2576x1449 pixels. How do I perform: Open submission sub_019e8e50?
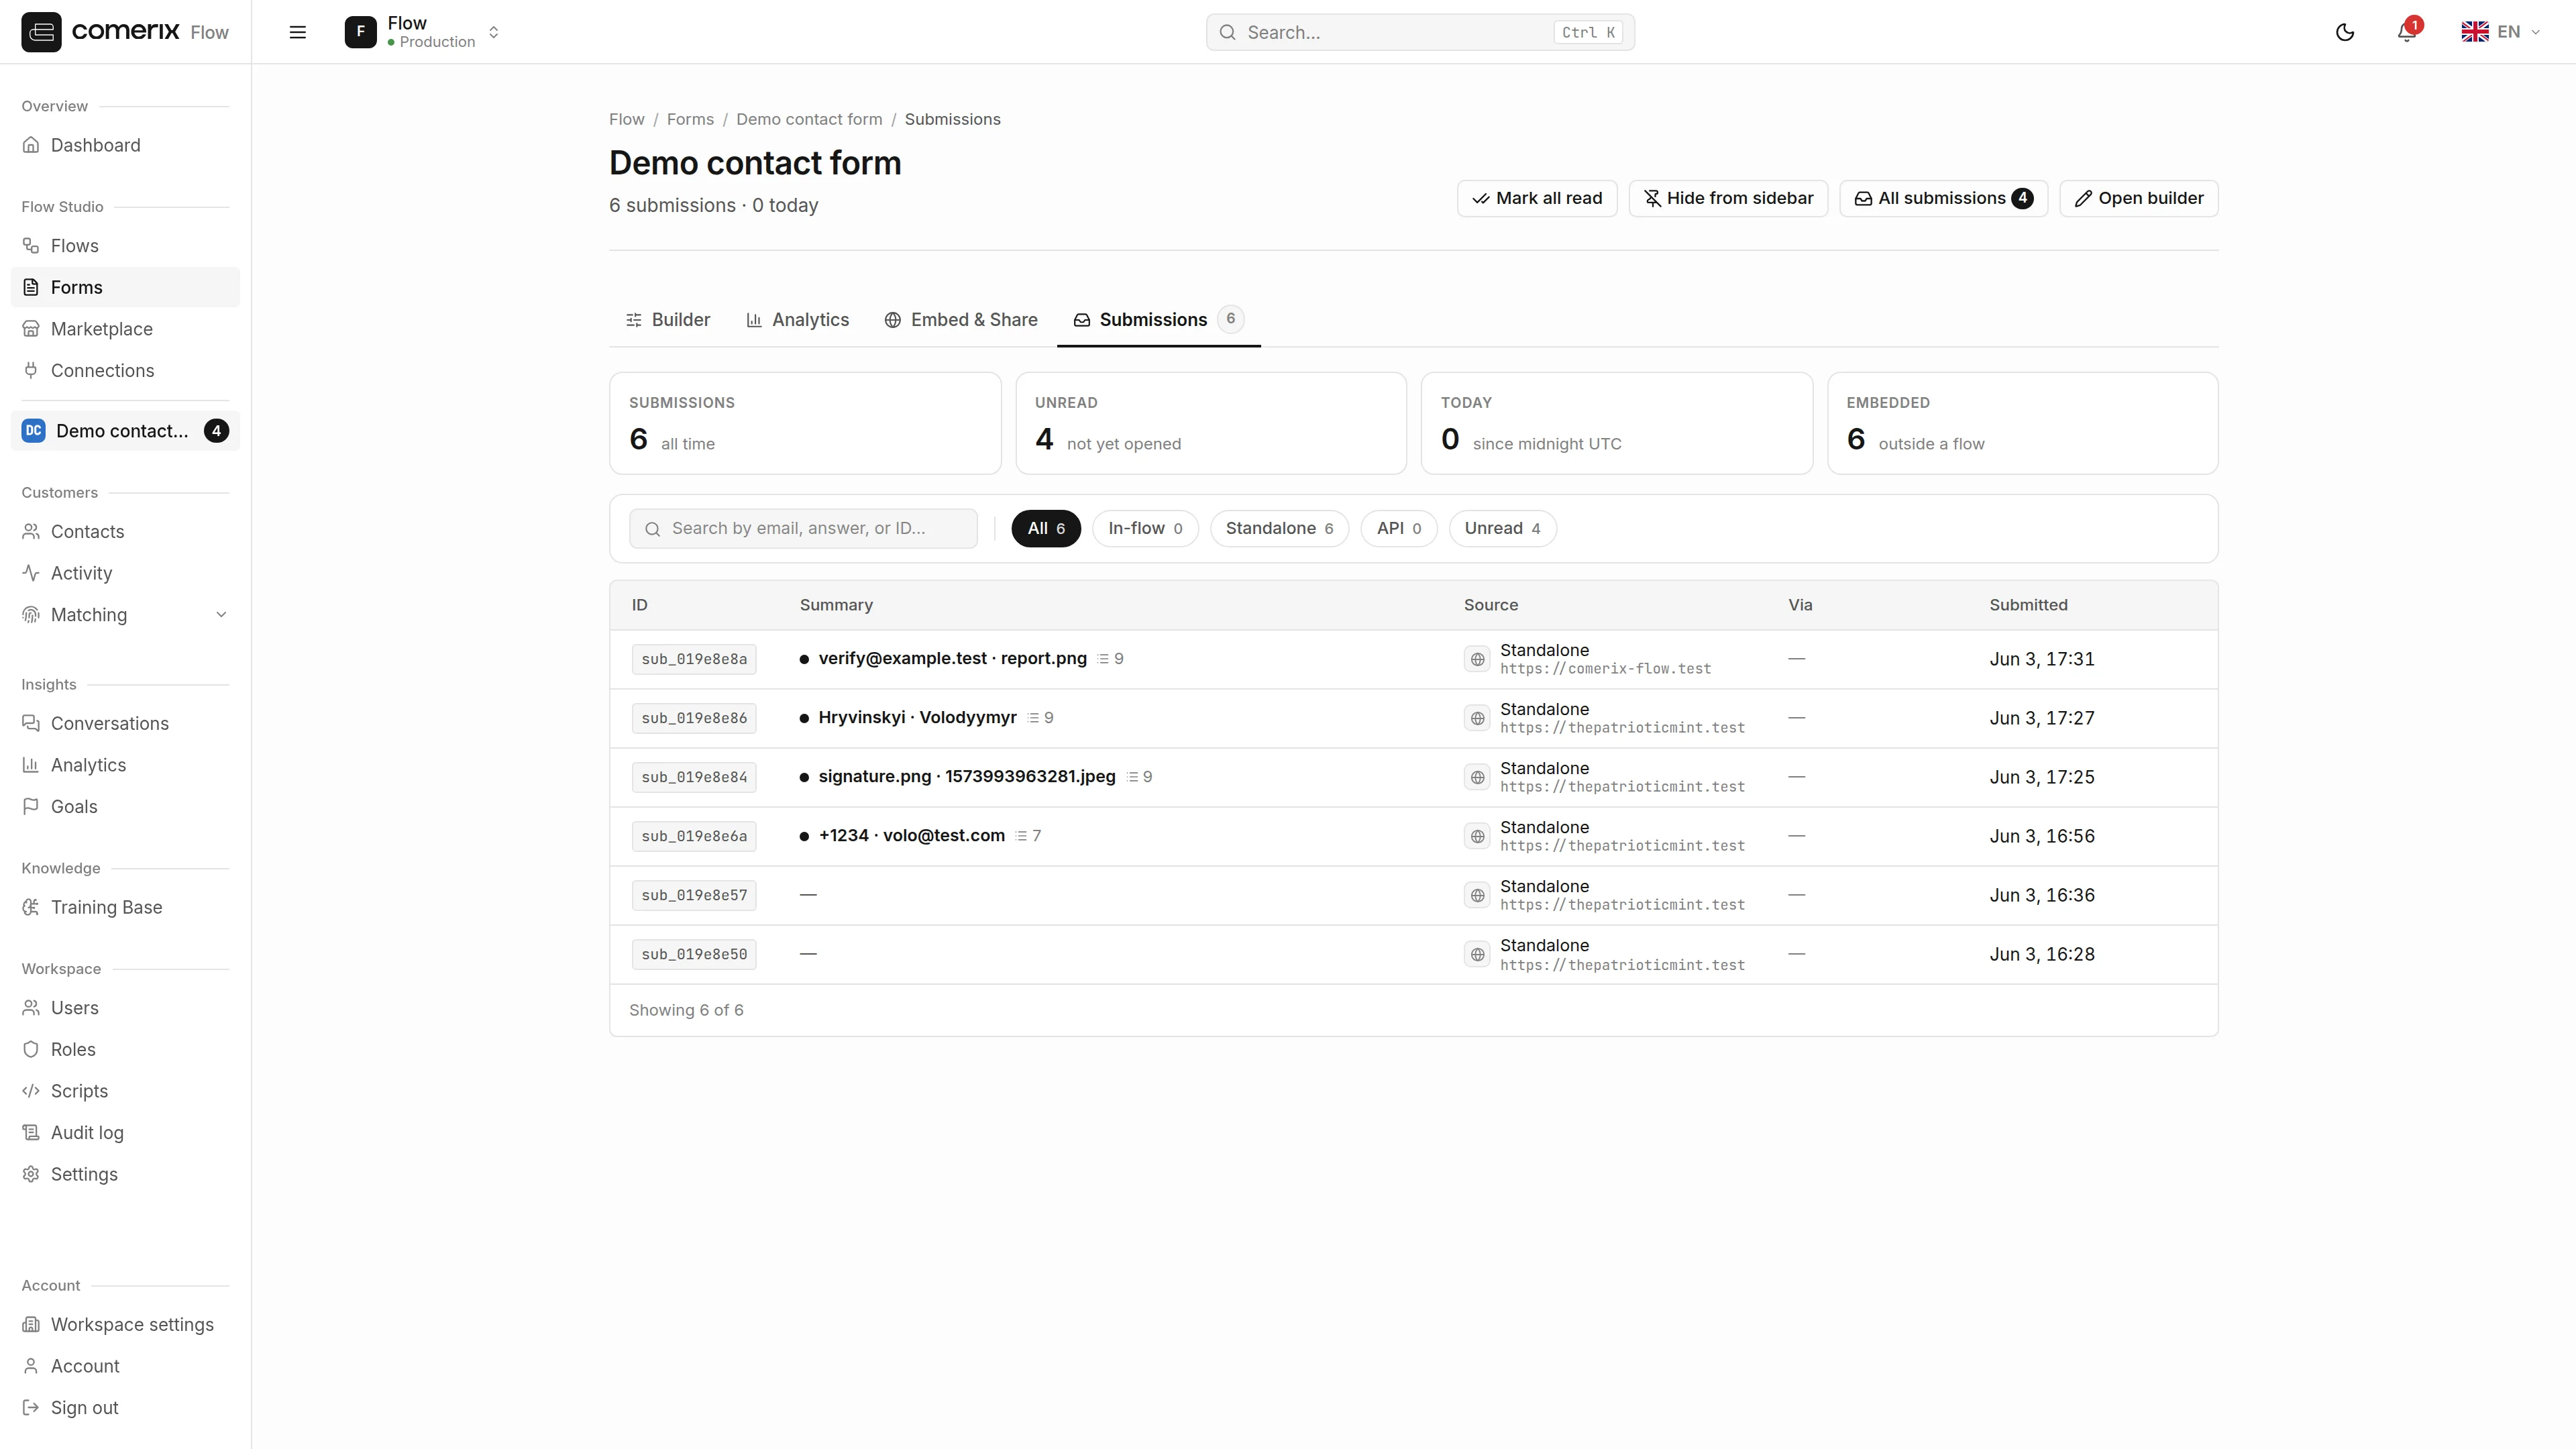click(1413, 955)
